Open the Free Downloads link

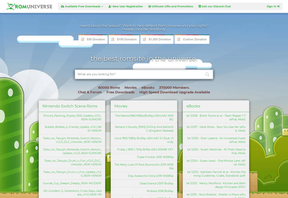(120, 92)
